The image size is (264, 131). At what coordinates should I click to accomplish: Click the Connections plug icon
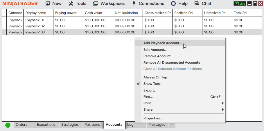click(x=134, y=3)
